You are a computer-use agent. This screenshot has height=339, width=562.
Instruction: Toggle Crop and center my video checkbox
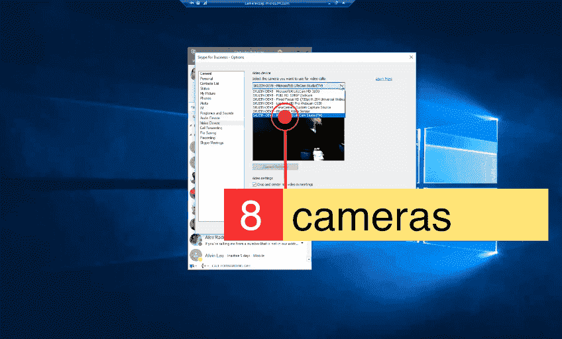tap(254, 185)
